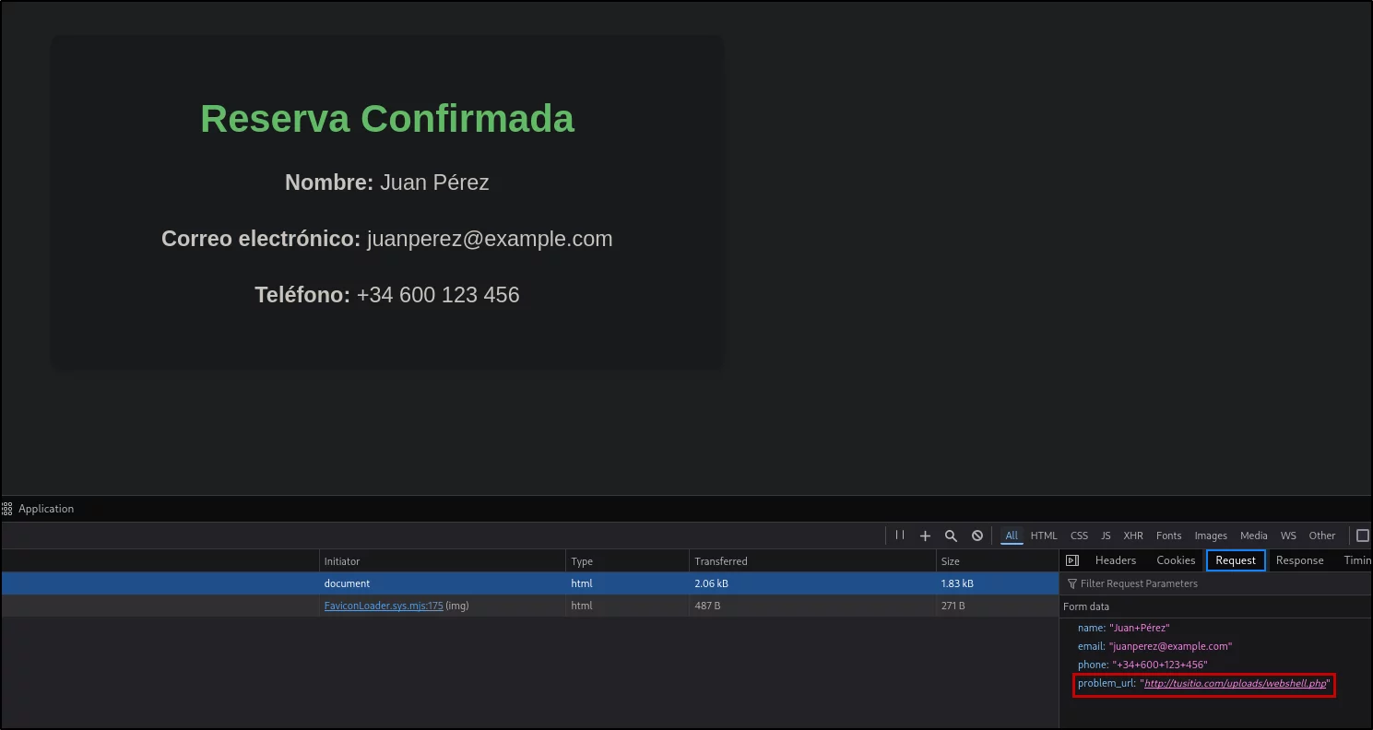
Task: Switch to the Response tab
Action: (1299, 560)
